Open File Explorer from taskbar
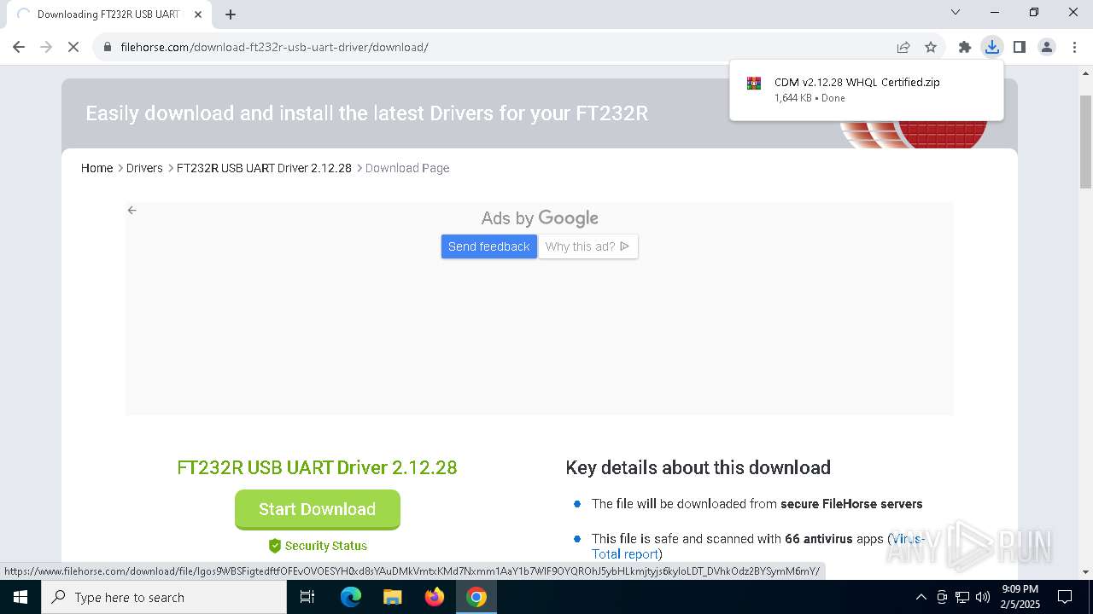1093x614 pixels. 392,597
